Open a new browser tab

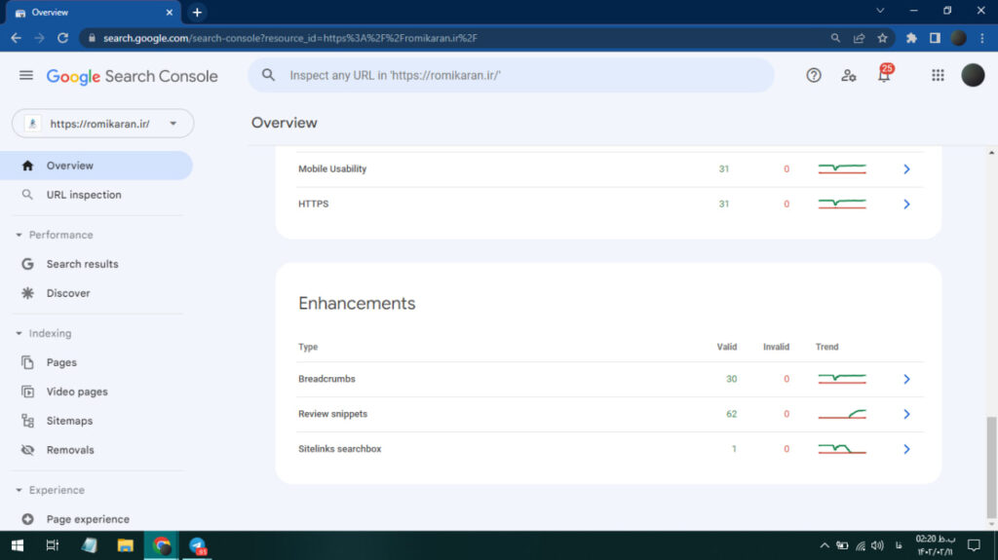197,12
